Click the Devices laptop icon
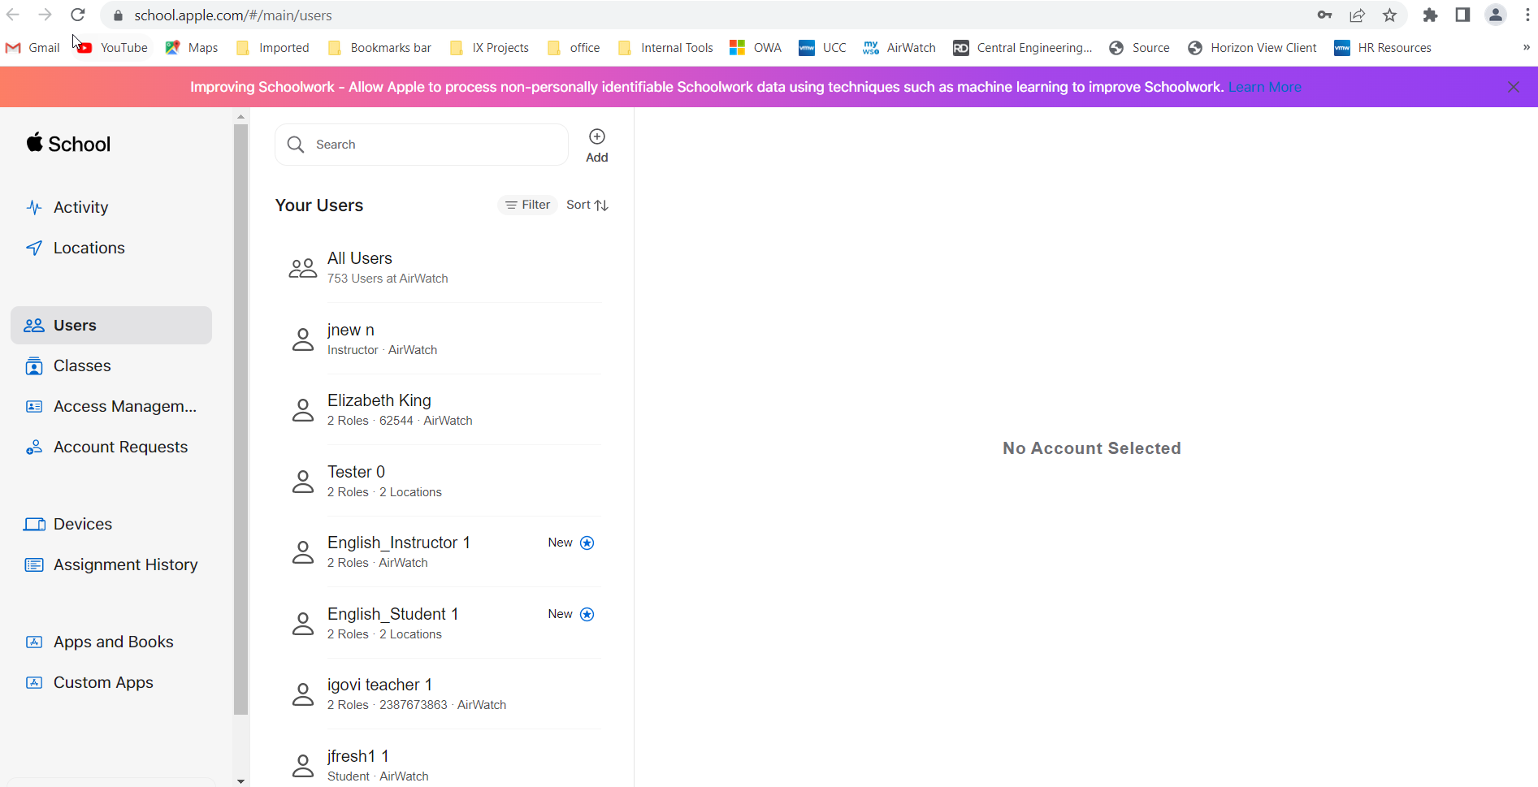This screenshot has height=787, width=1538. [x=34, y=525]
